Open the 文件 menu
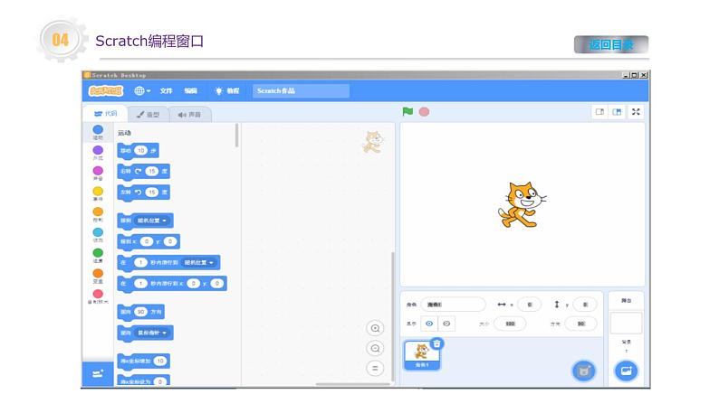Viewport: 719px width, 404px height. tap(167, 91)
